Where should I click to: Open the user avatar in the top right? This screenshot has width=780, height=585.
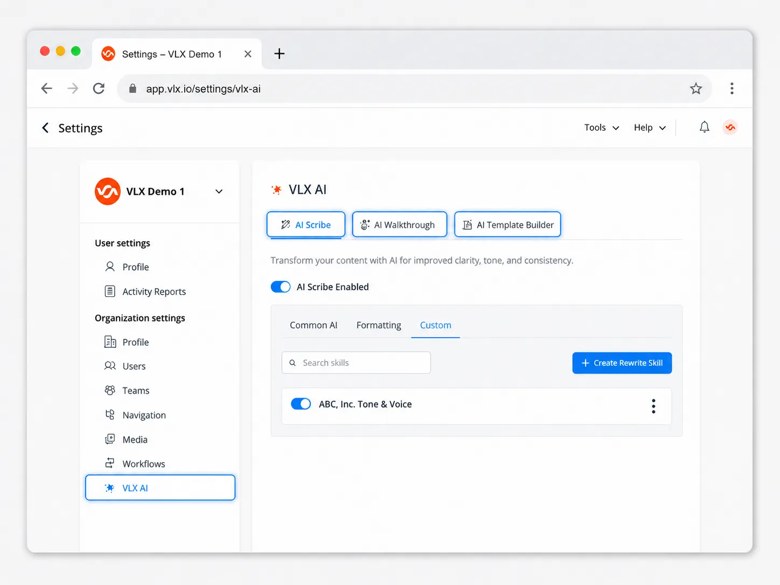[x=730, y=127]
